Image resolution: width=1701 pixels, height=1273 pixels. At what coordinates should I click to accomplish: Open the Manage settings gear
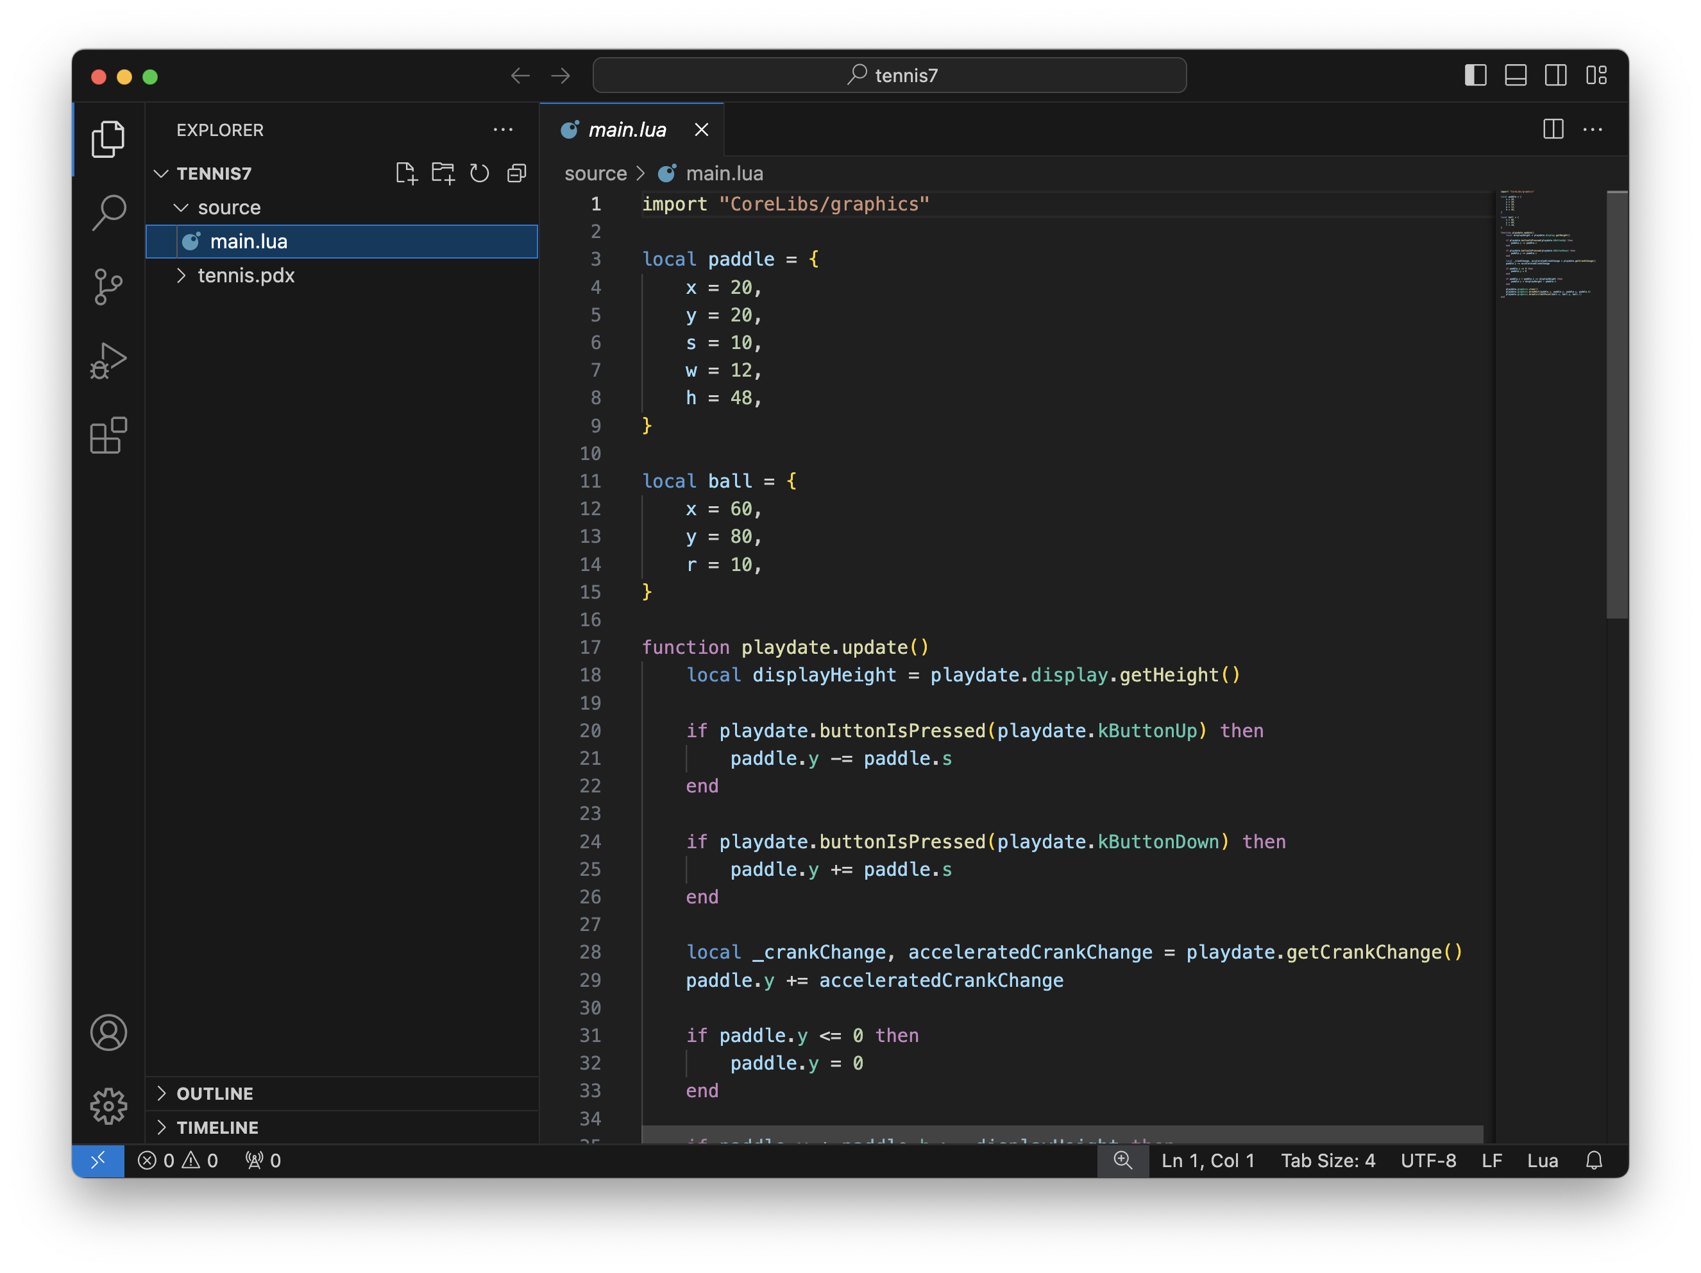108,1106
